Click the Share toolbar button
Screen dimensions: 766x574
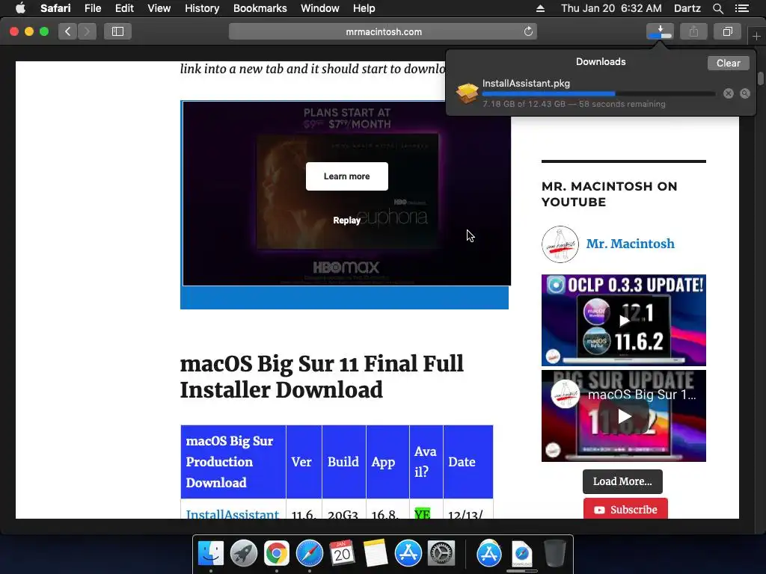(693, 31)
